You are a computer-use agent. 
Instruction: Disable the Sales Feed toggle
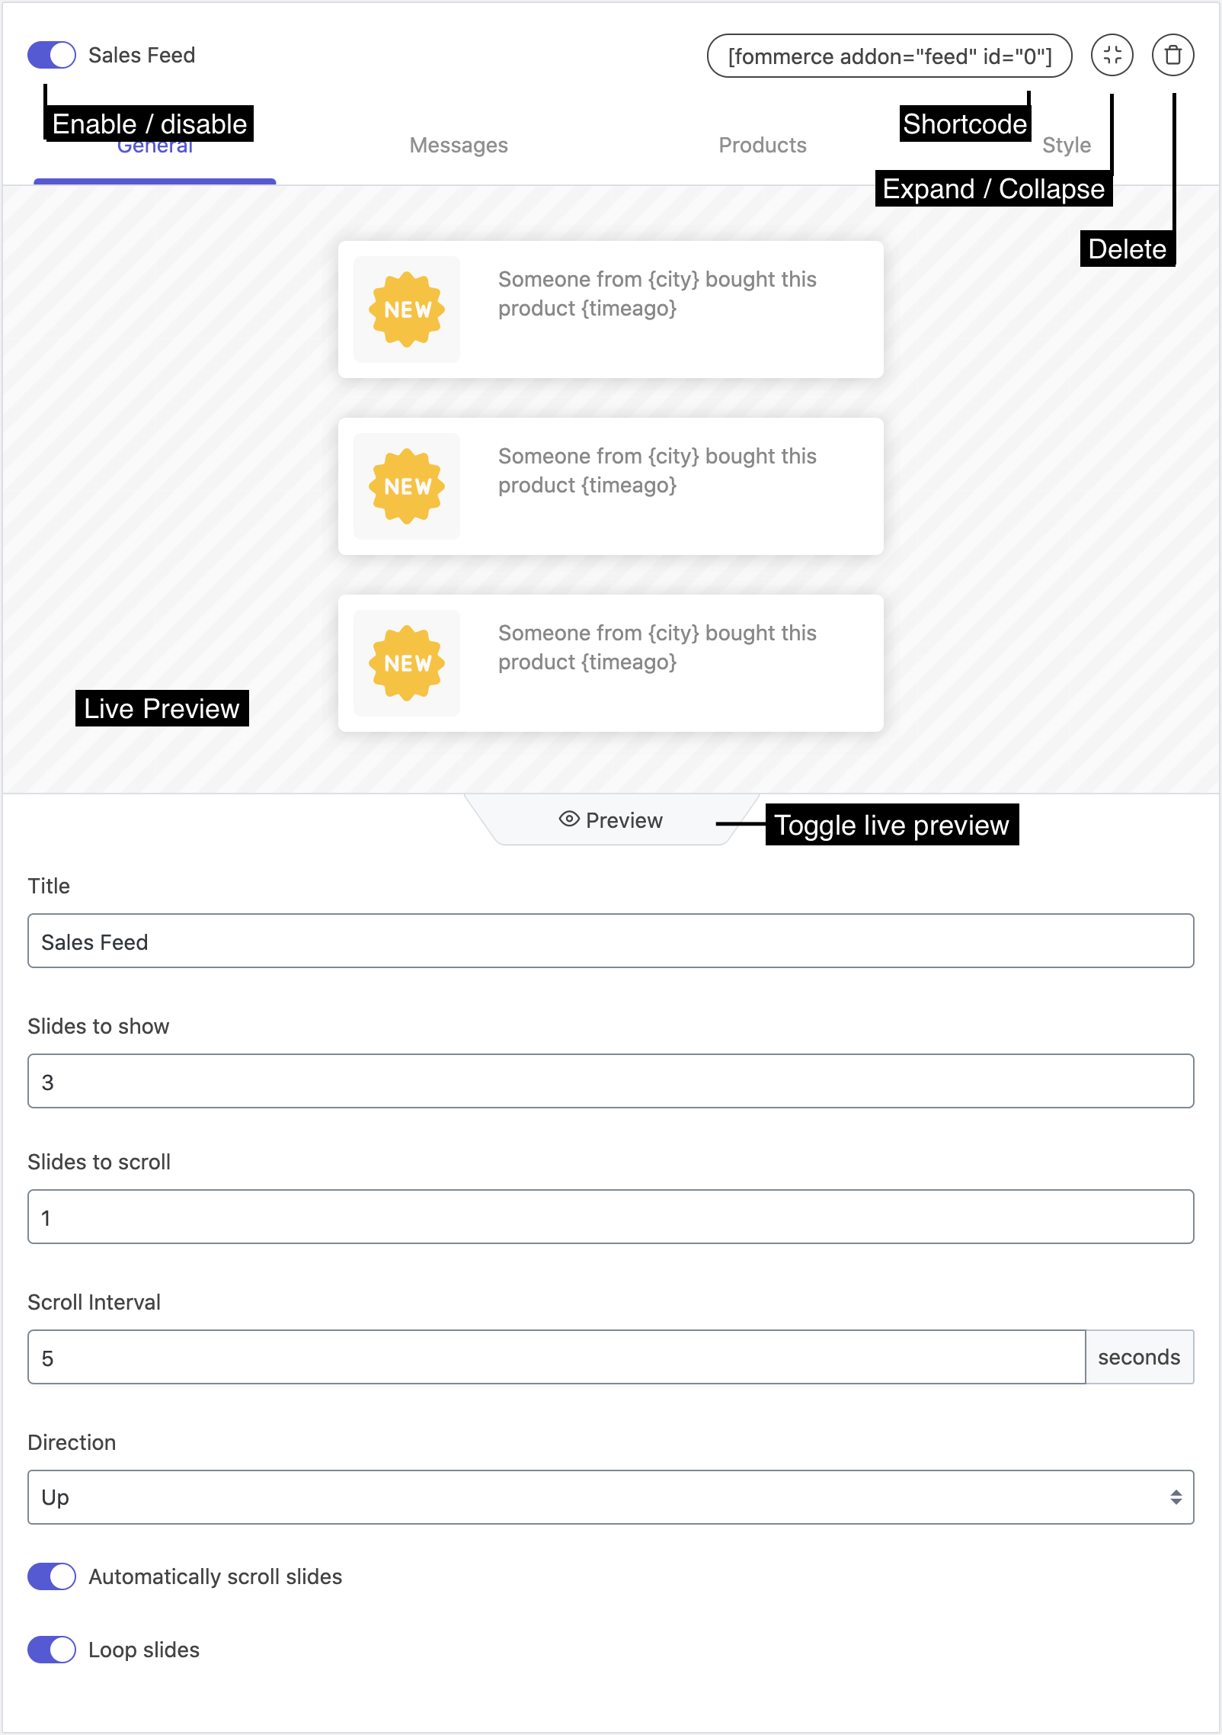pos(52,55)
